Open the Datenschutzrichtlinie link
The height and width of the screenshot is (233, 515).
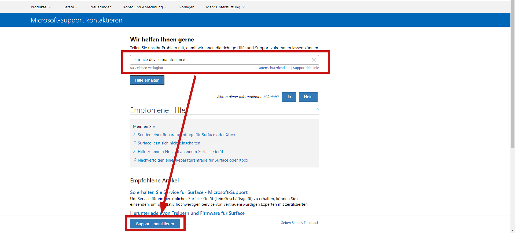(x=274, y=68)
